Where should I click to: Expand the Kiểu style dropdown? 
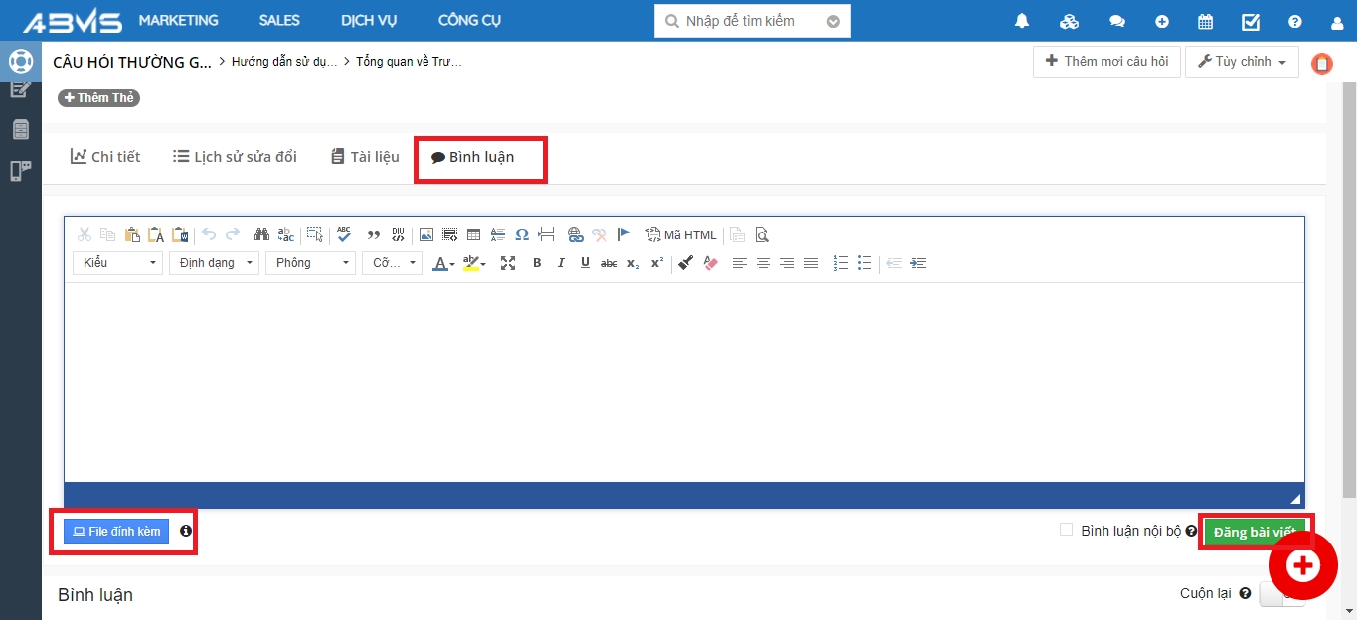[x=117, y=263]
